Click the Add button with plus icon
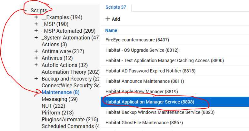The width and height of the screenshot is (249, 131). click(113, 19)
